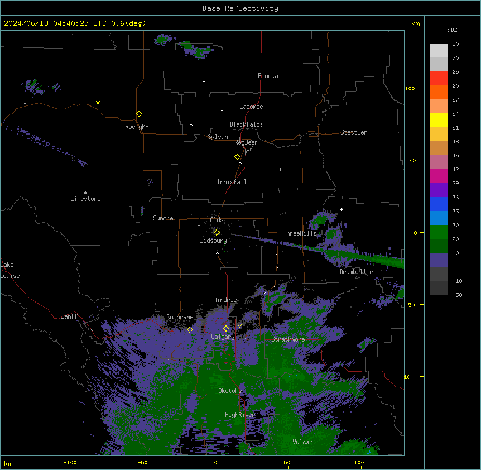Click the -100 km horizontal axis tick

pyautogui.click(x=70, y=462)
